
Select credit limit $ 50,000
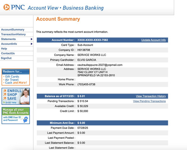(83, 111)
